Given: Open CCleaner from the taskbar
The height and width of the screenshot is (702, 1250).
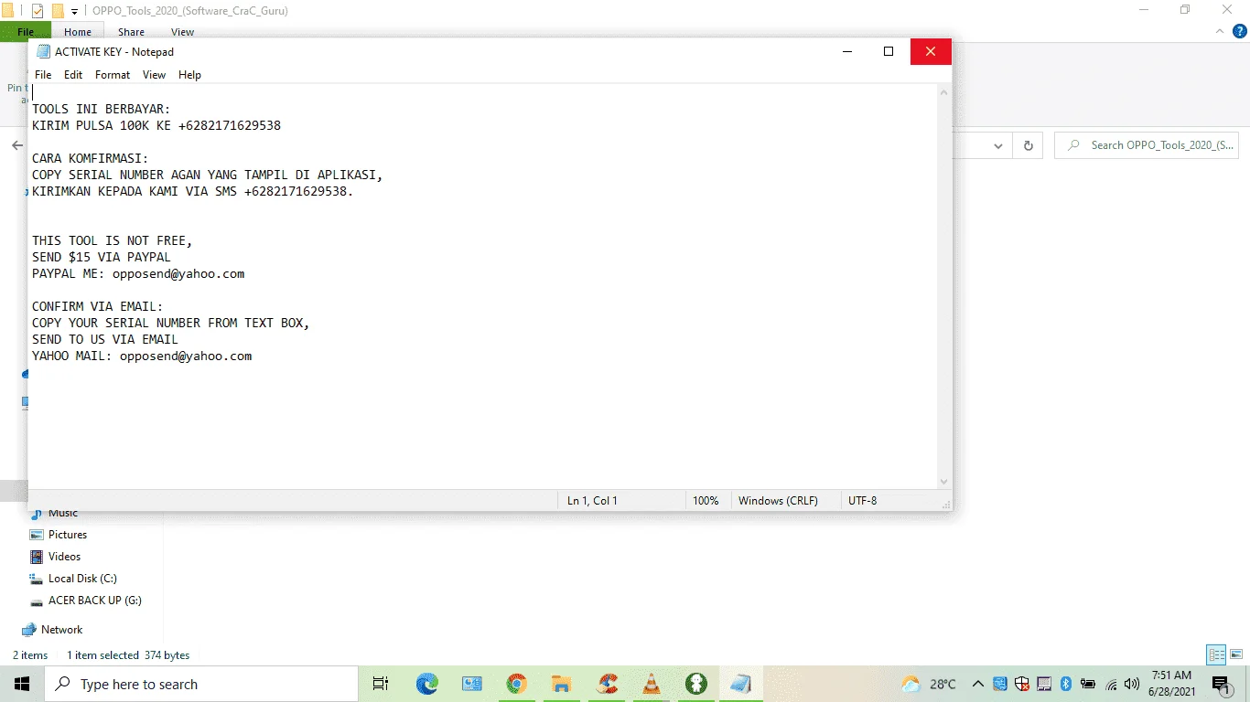Looking at the screenshot, I should click(607, 684).
